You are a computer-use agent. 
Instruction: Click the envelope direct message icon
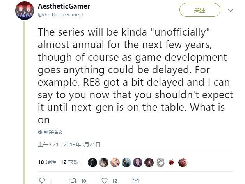tap(135, 180)
